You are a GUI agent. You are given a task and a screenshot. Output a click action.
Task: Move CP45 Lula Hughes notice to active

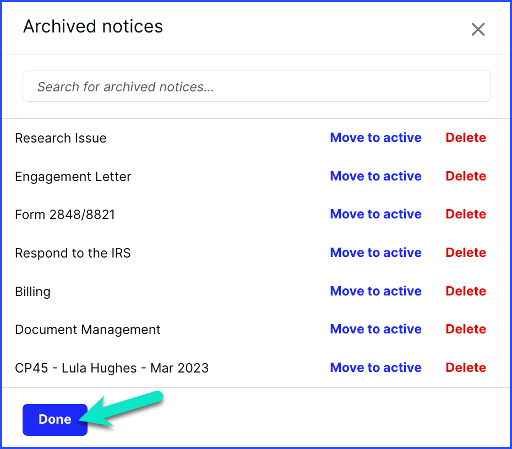375,368
